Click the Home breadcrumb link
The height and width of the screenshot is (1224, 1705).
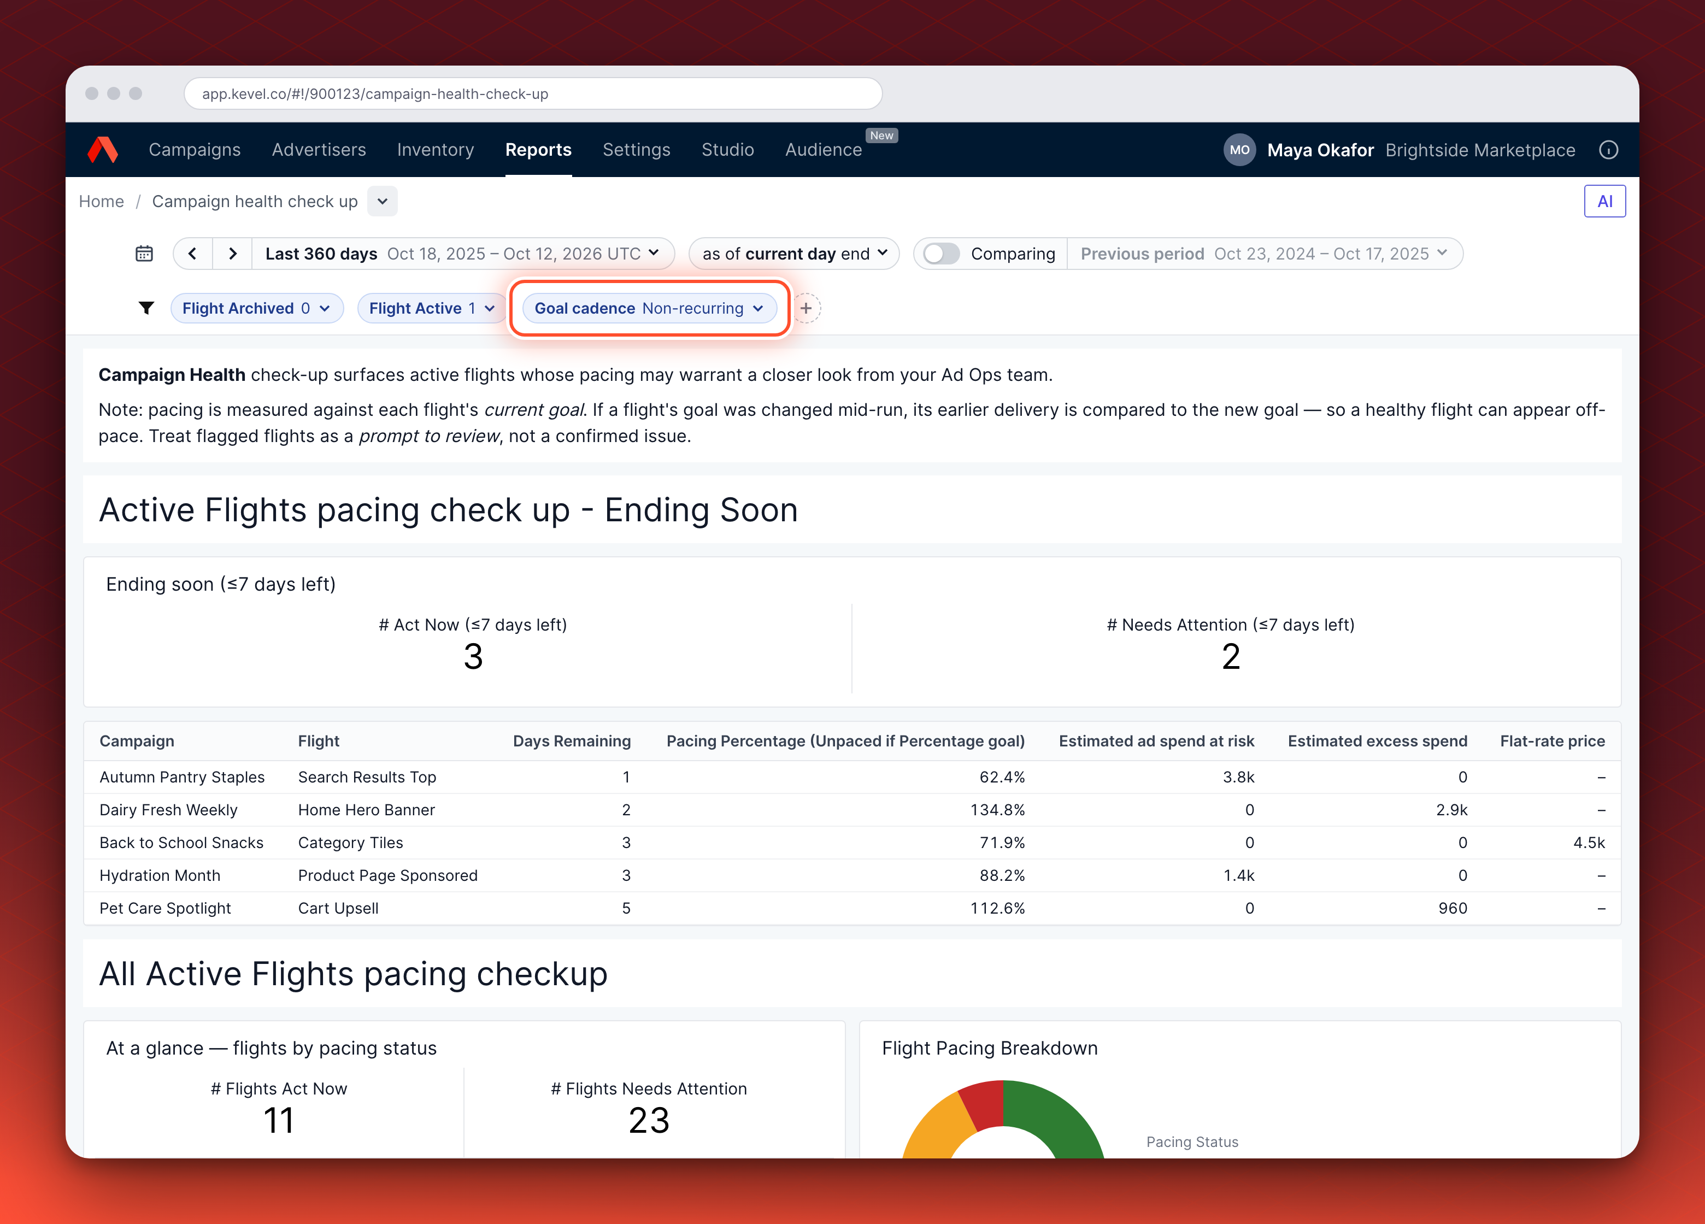102,202
